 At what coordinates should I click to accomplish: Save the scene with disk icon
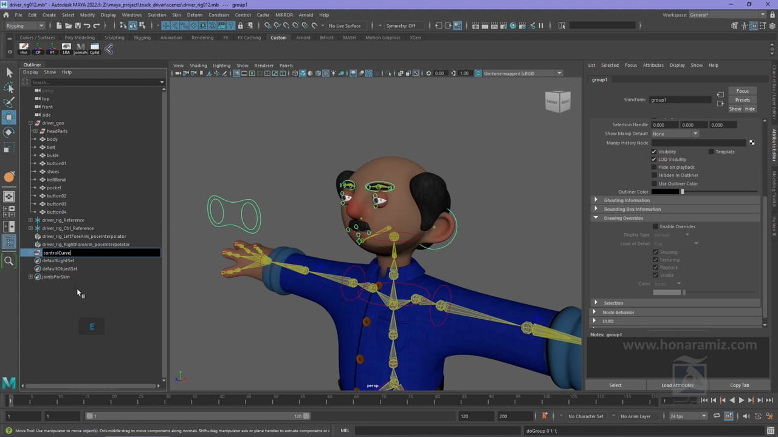tap(77, 25)
